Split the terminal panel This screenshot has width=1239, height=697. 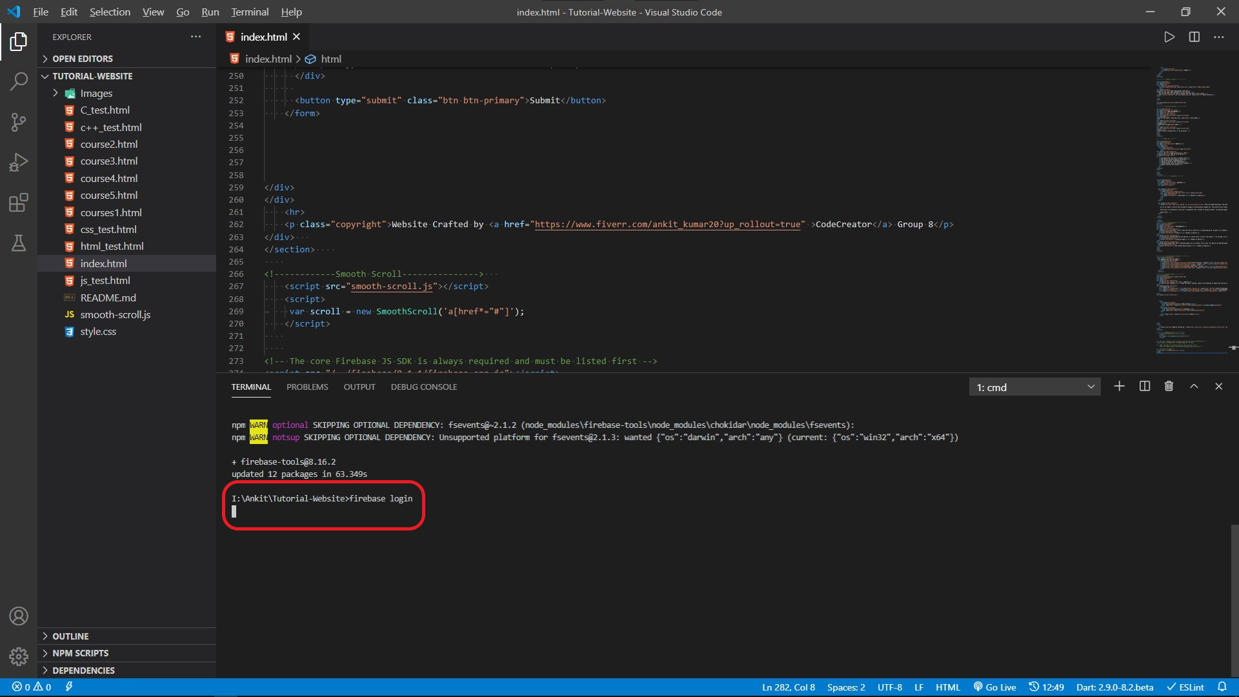pos(1145,386)
